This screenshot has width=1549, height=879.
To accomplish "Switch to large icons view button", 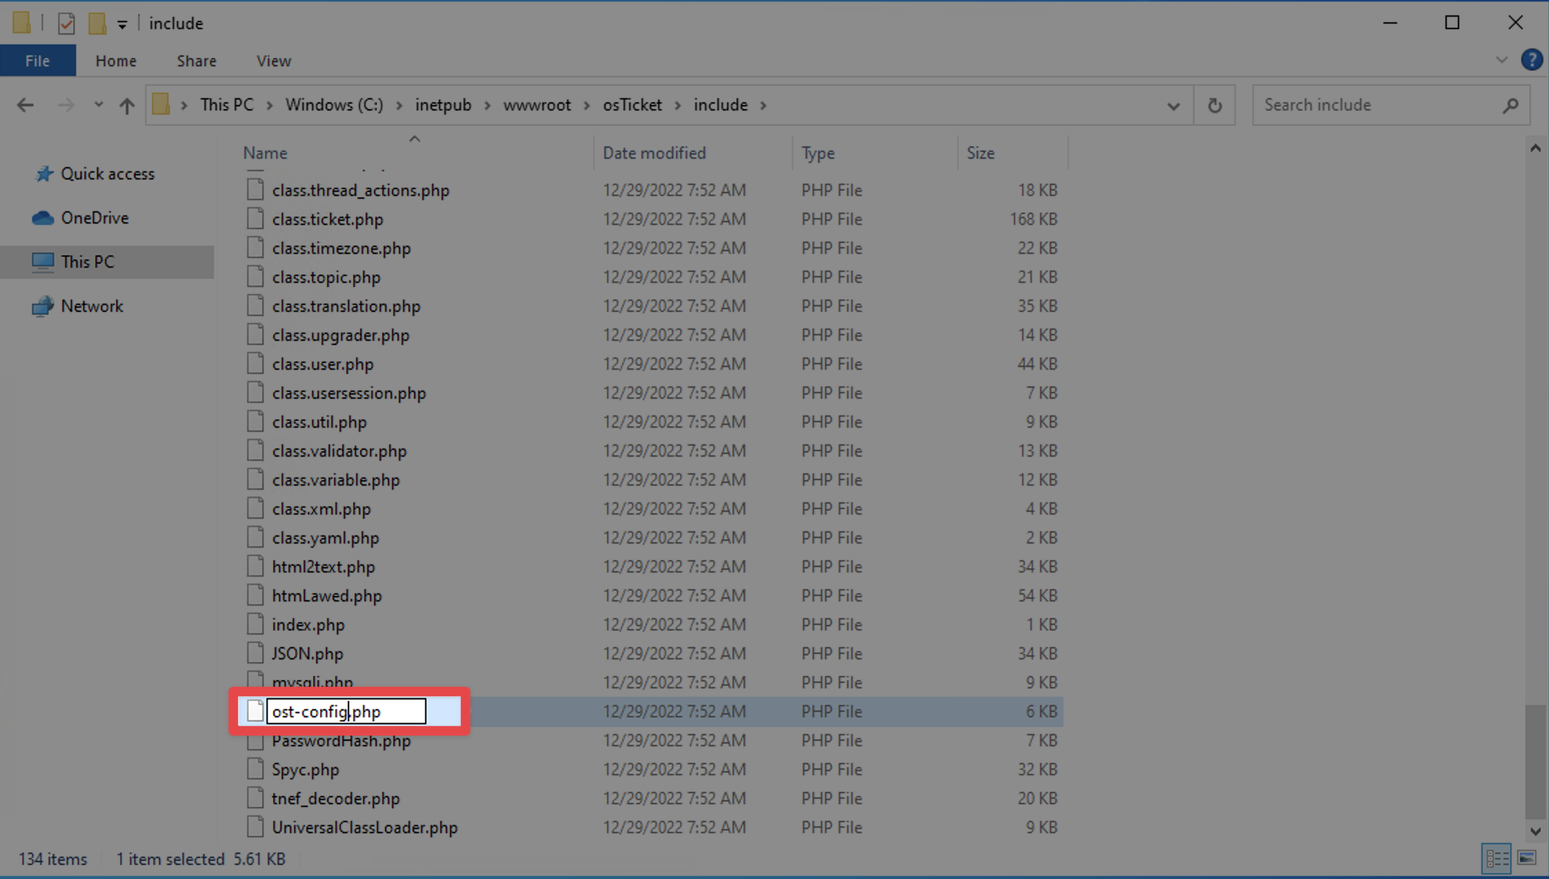I will point(1527,858).
